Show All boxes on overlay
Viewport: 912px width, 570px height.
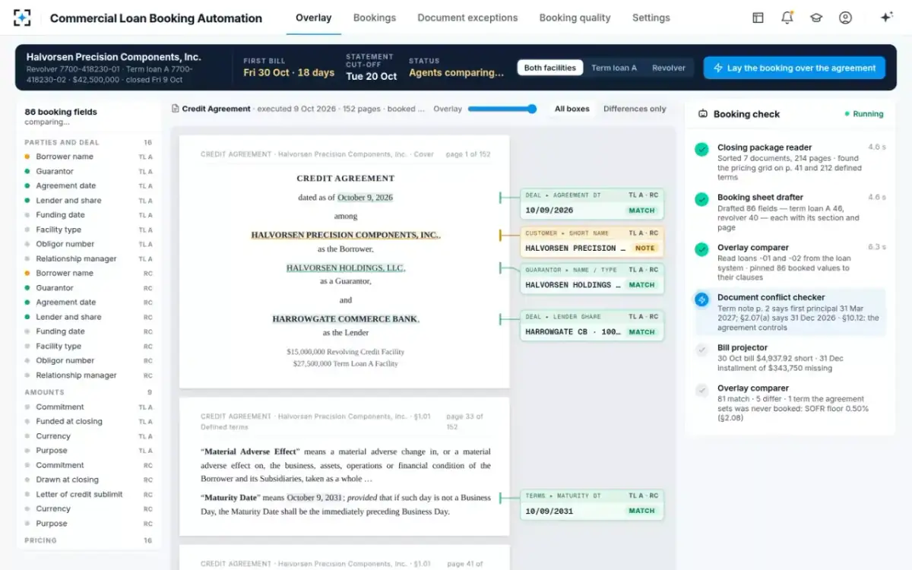click(x=572, y=109)
